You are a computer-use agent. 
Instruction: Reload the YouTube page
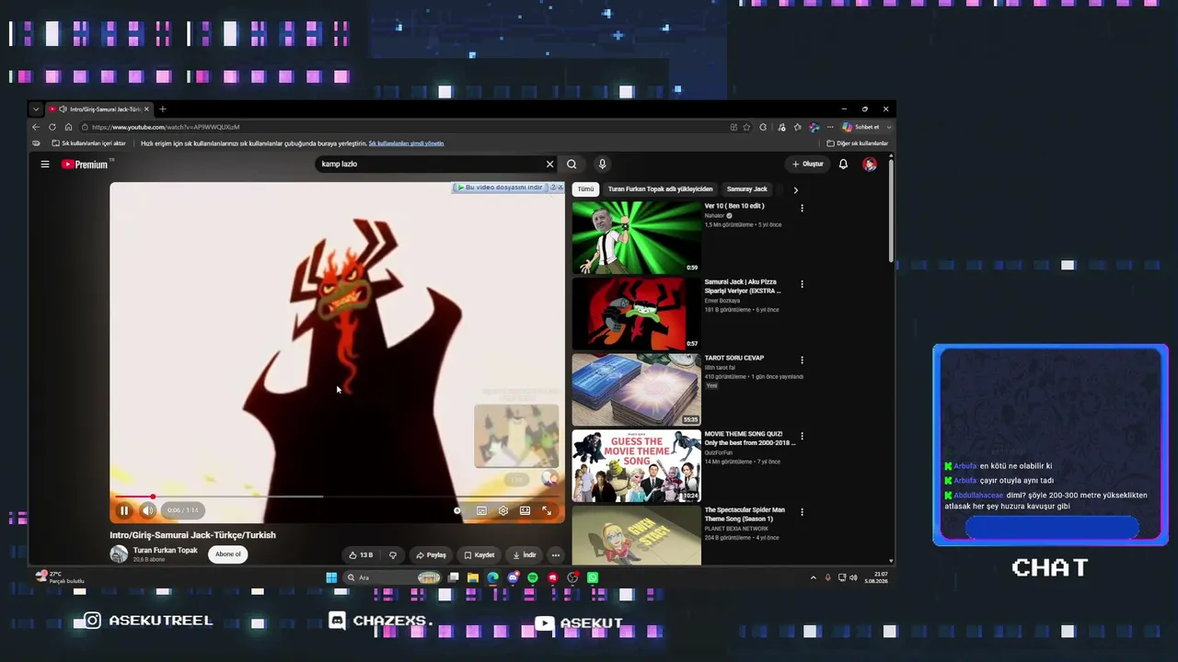tap(52, 127)
